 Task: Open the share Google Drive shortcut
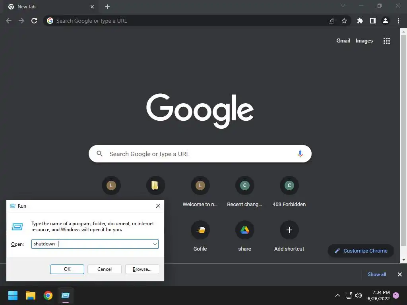tap(244, 236)
